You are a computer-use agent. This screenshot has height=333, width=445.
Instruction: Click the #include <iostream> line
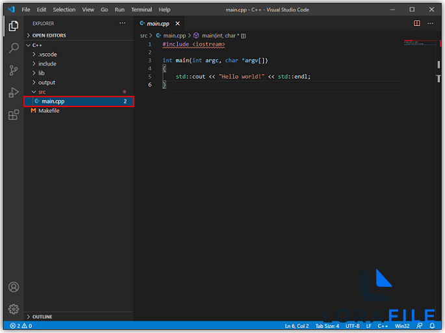pyautogui.click(x=194, y=44)
